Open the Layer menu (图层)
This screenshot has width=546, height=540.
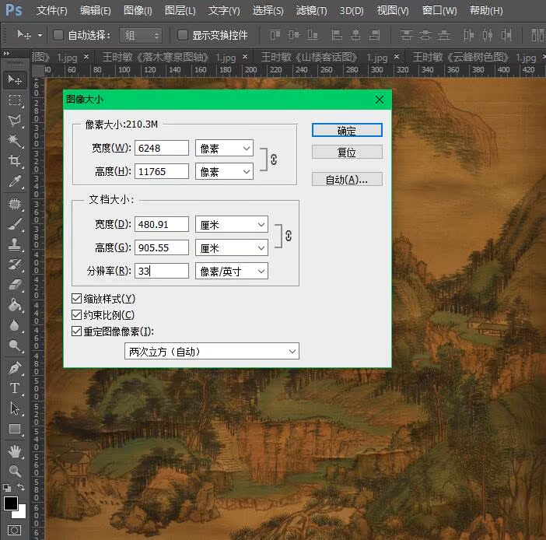(x=180, y=11)
